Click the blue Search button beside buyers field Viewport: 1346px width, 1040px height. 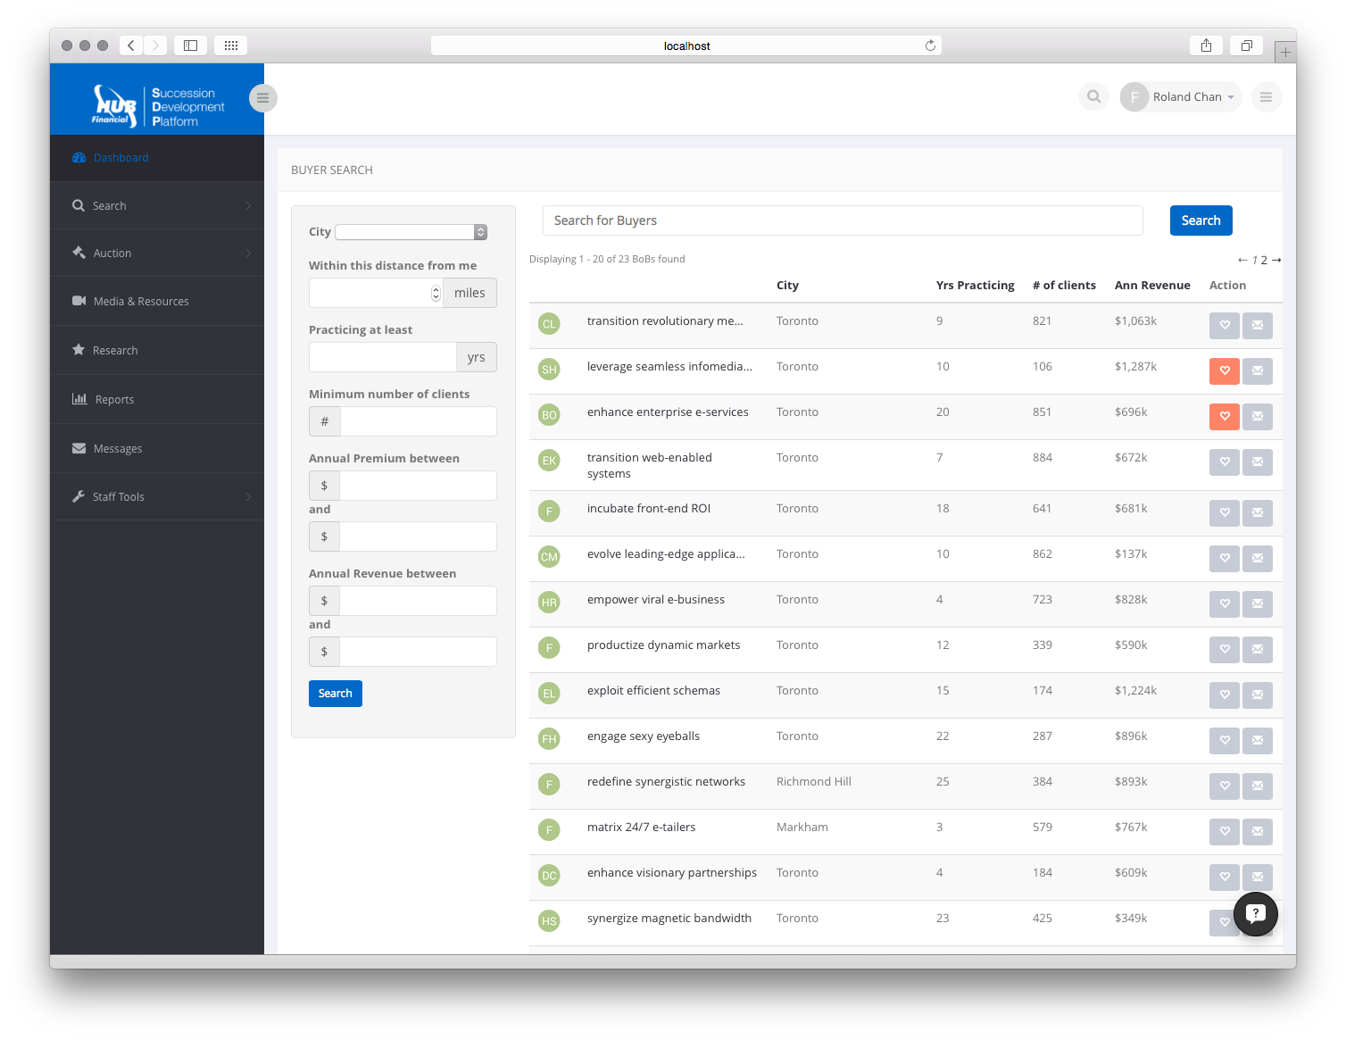click(x=1201, y=220)
